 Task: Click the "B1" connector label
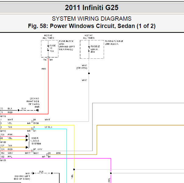[49, 157]
